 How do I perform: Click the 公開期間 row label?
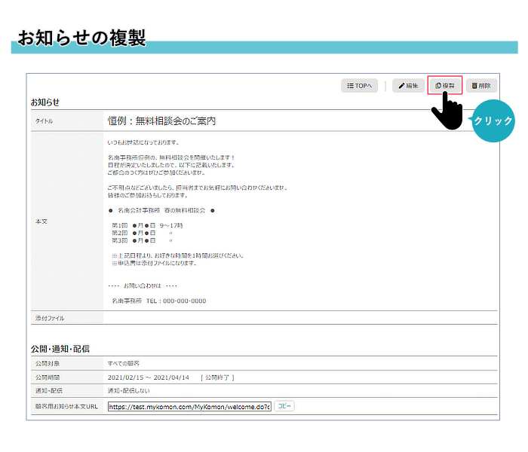(47, 377)
